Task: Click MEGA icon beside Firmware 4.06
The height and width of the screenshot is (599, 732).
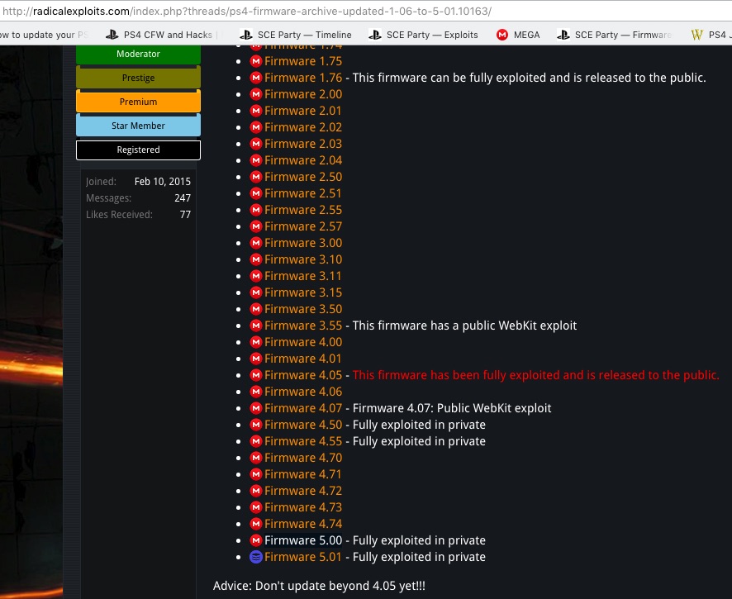Action: (x=256, y=392)
